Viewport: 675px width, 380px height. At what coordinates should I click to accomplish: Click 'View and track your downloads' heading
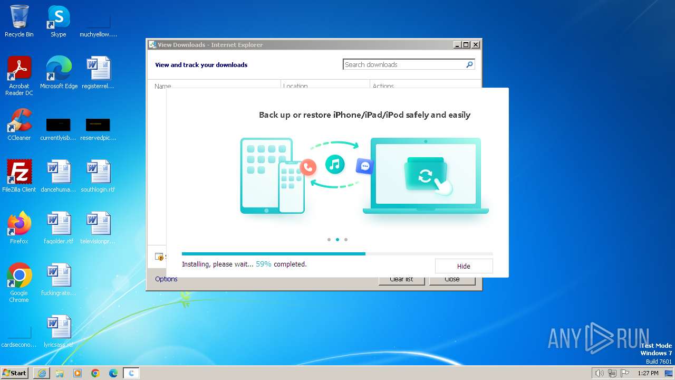201,65
